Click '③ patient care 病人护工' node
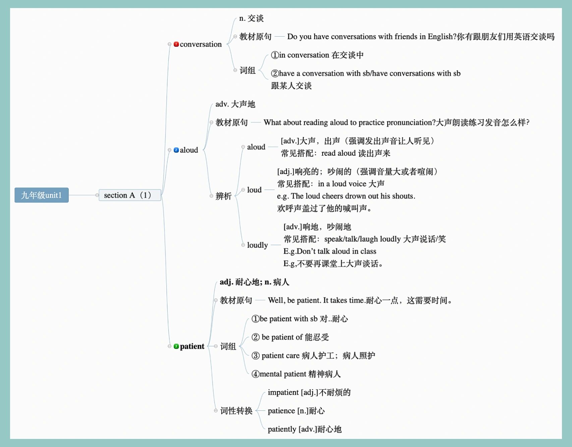The width and height of the screenshot is (572, 447). coord(313,355)
